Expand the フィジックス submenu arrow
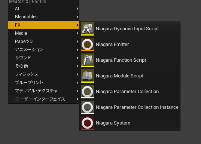 pyautogui.click(x=77, y=74)
